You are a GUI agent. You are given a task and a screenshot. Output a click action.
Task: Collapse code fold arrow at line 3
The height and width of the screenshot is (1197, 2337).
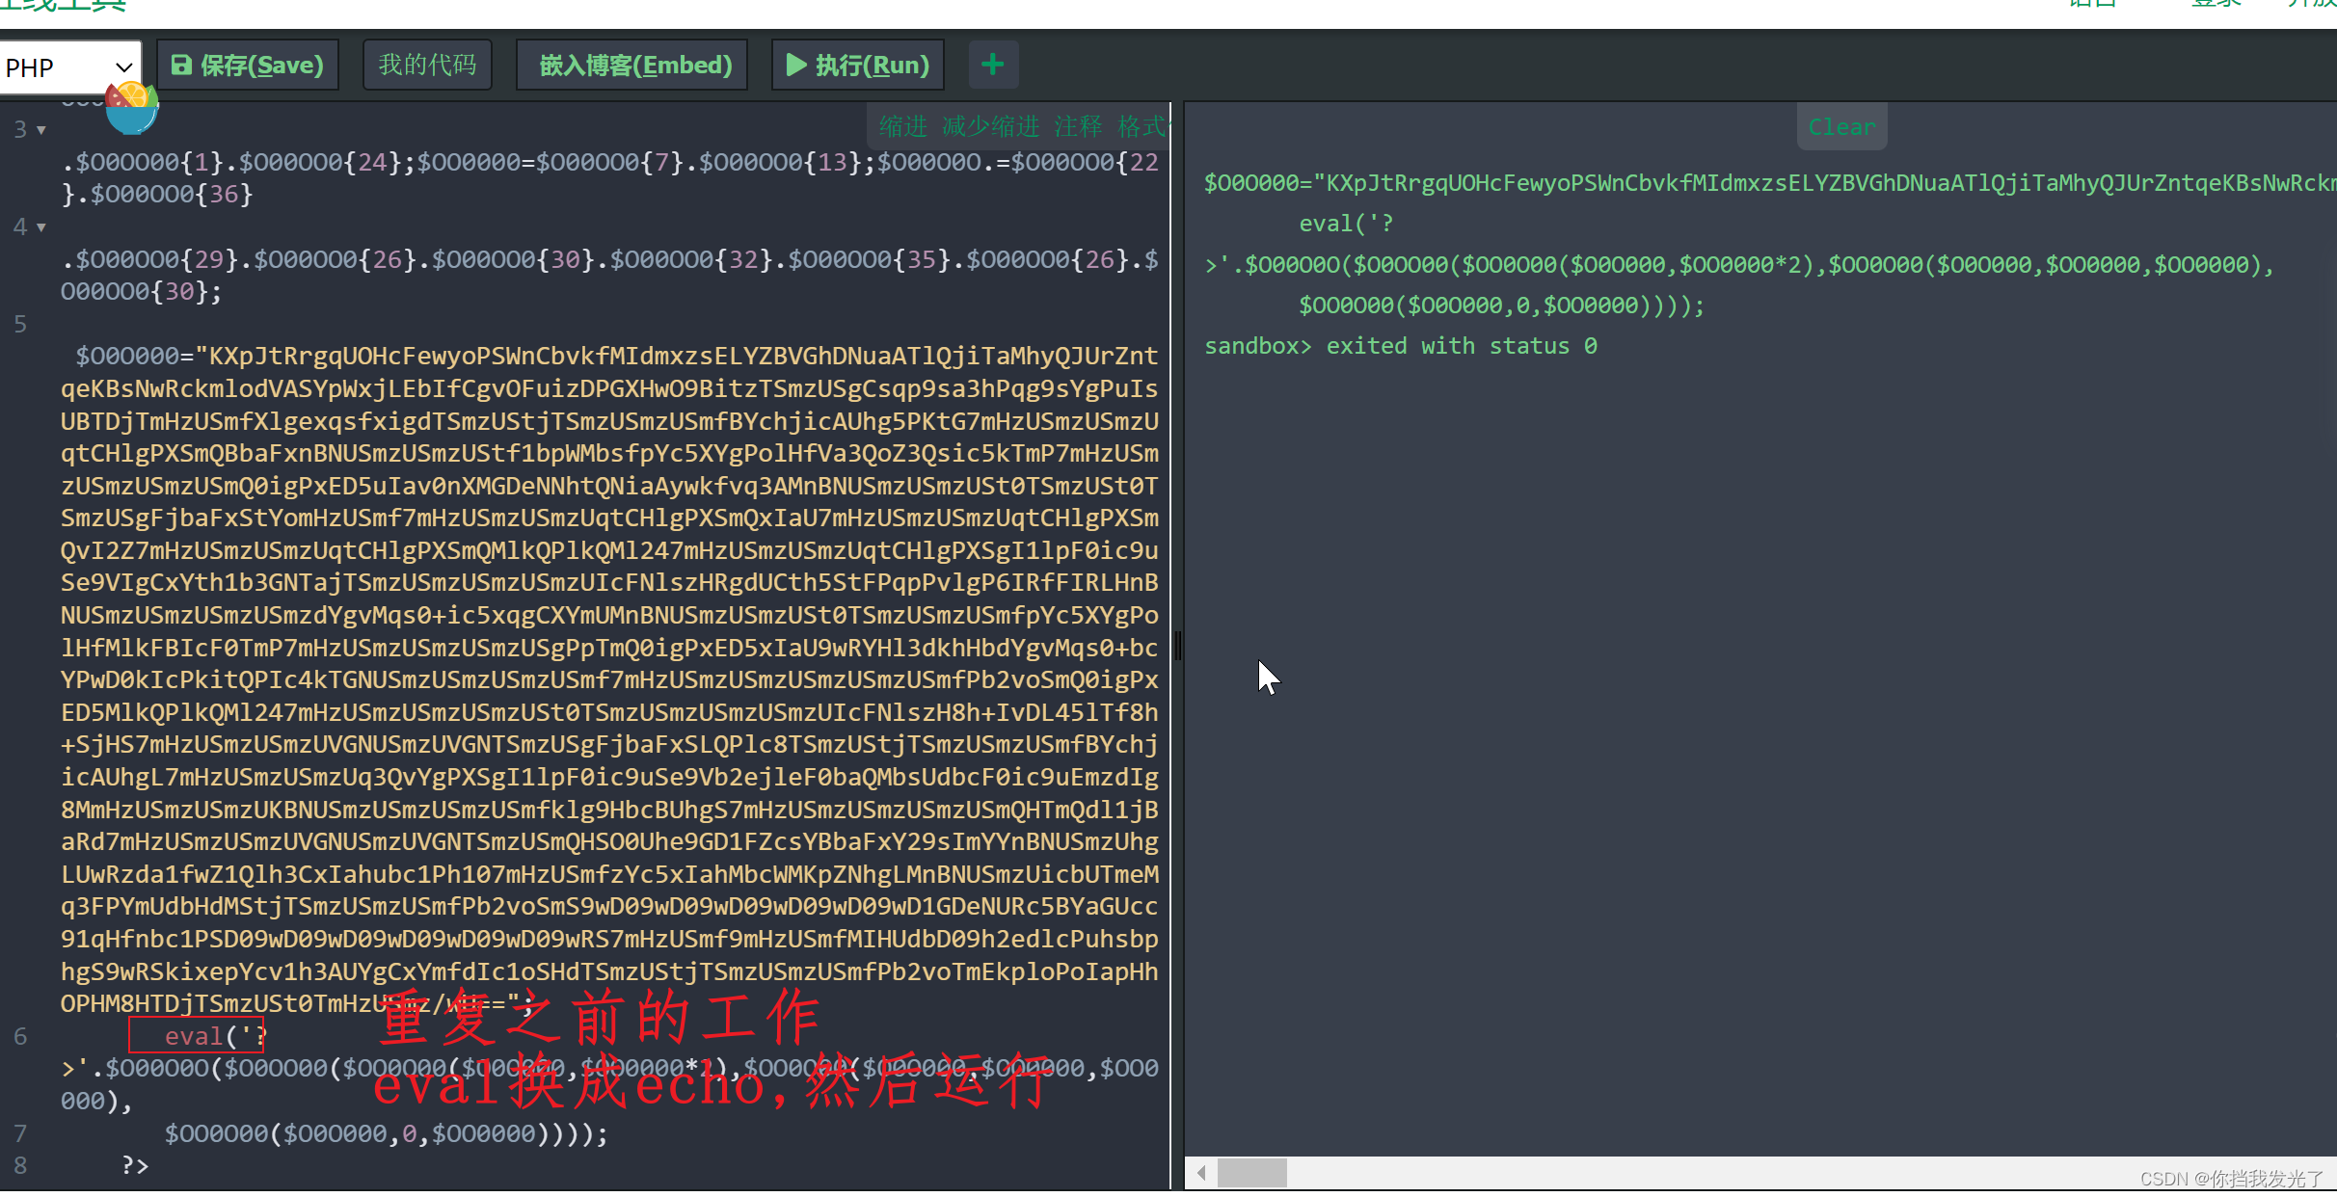[x=41, y=130]
